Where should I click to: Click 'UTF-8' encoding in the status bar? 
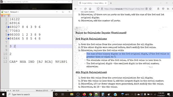coord(53,91)
